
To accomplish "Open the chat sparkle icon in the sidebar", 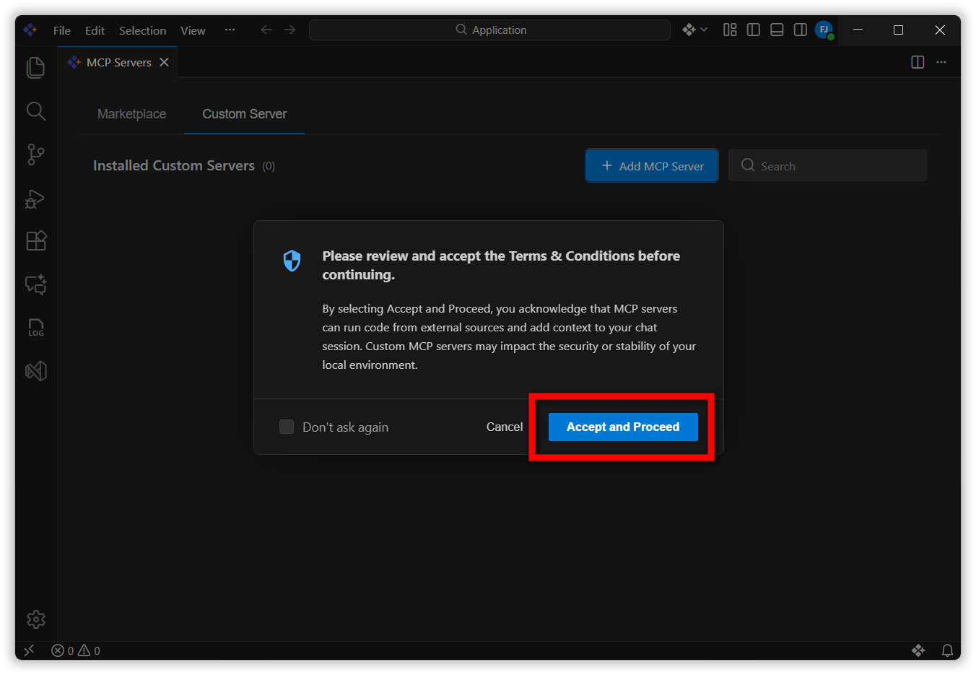I will 35,284.
